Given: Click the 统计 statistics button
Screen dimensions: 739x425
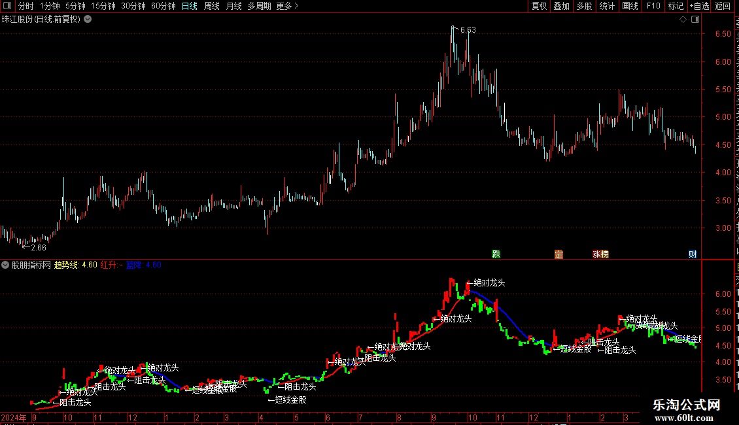Looking at the screenshot, I should pos(607,6).
